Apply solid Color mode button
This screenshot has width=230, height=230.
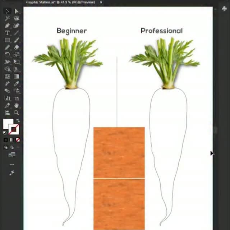click(x=6, y=140)
